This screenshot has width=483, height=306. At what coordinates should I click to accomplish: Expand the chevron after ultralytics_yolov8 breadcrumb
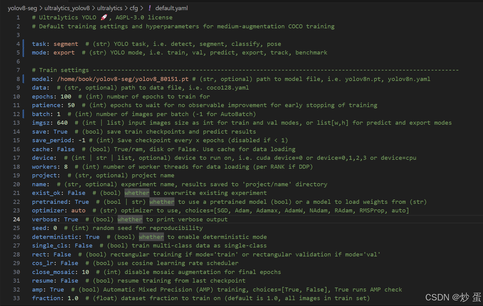(93, 8)
